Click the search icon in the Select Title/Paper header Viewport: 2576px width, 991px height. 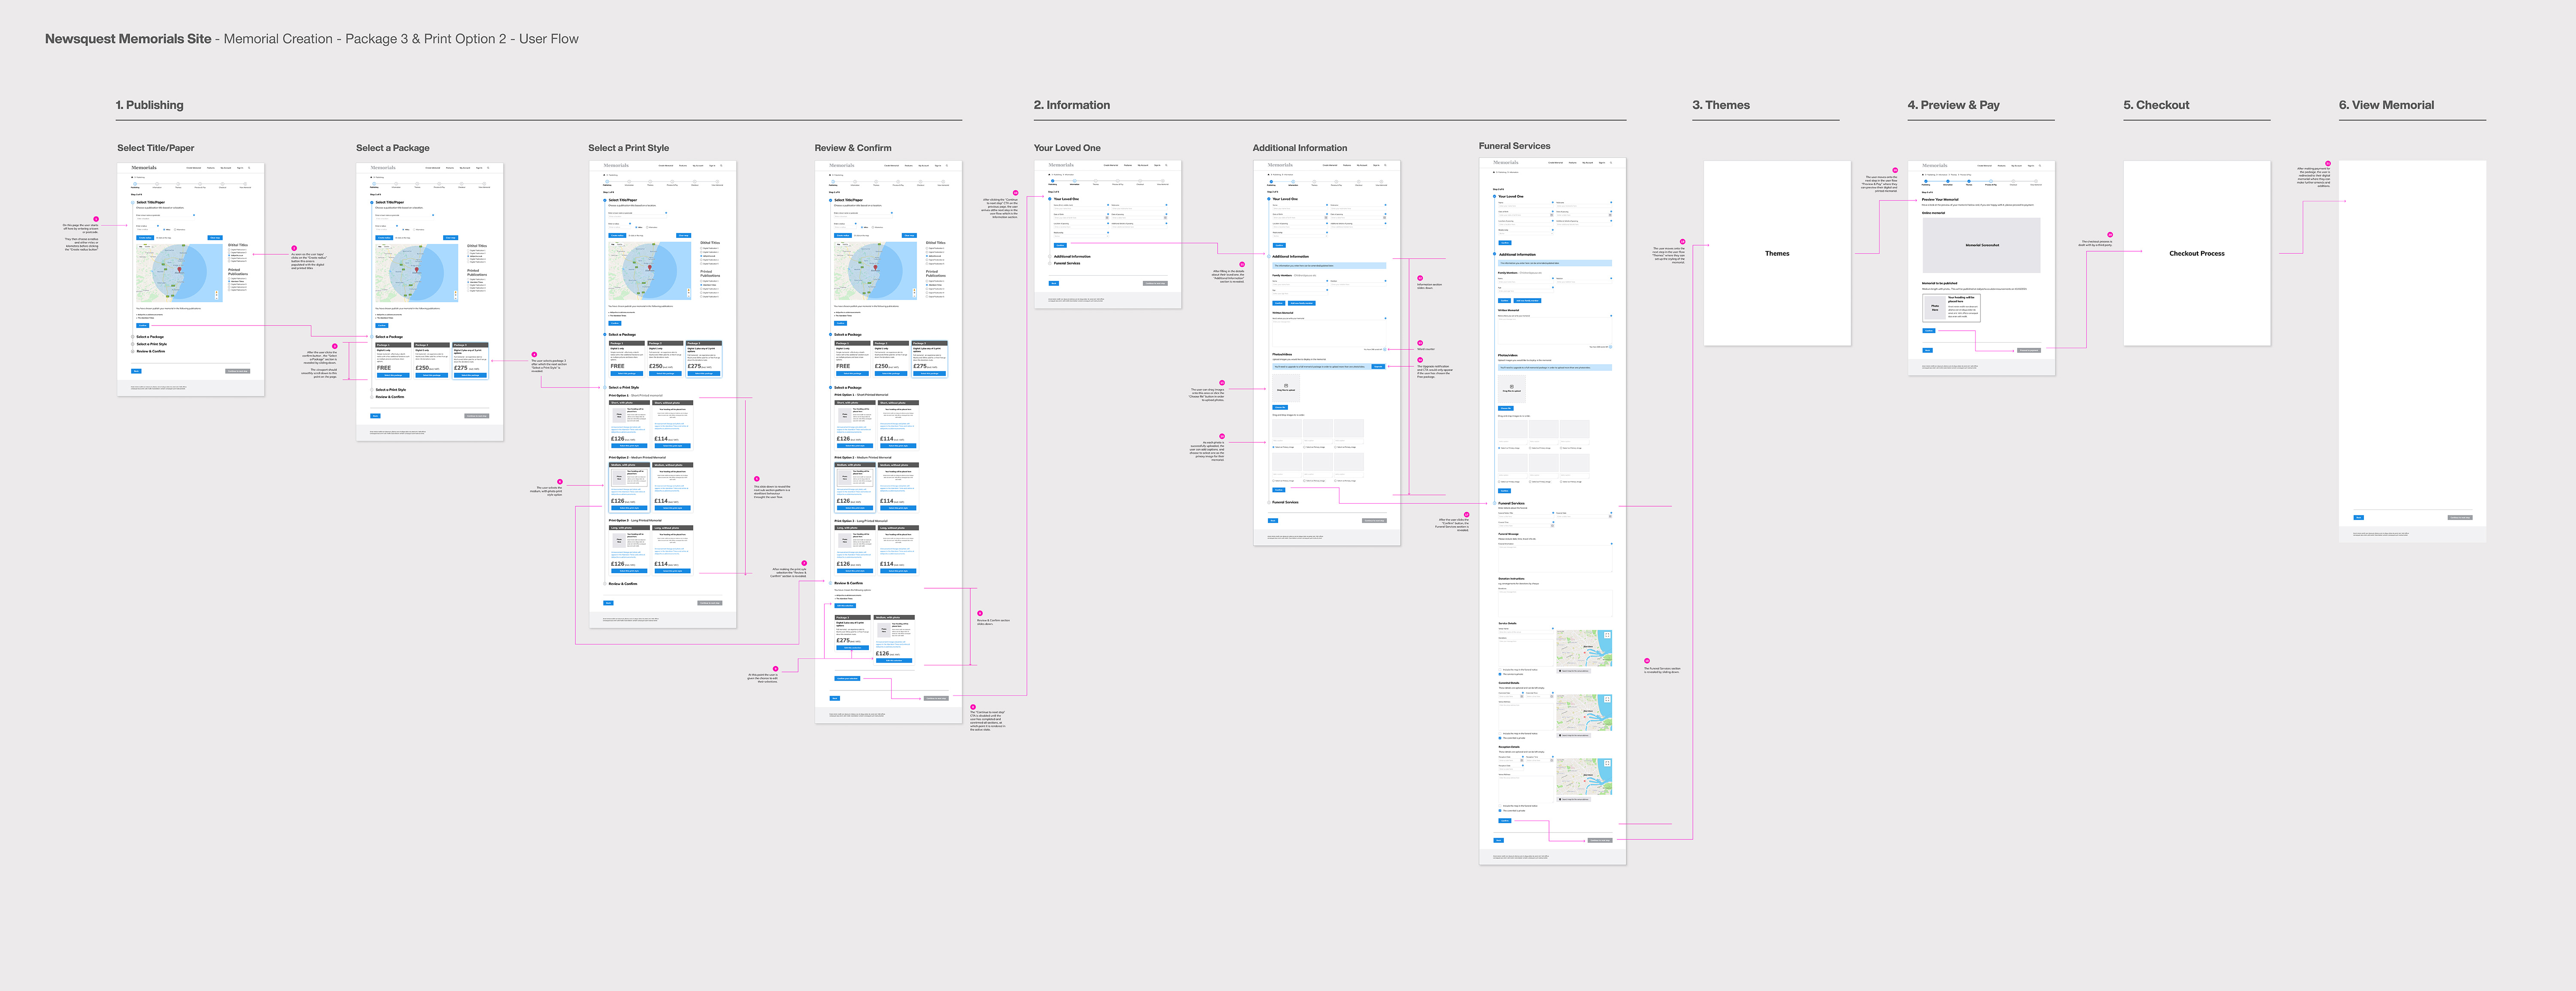click(x=249, y=168)
